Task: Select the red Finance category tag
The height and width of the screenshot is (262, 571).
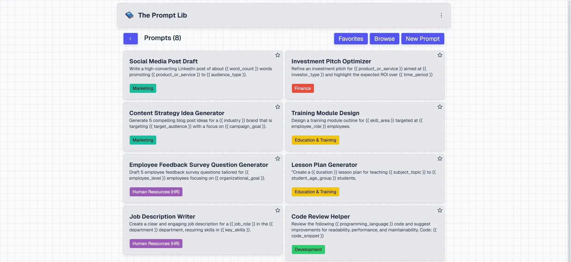Action: 303,88
